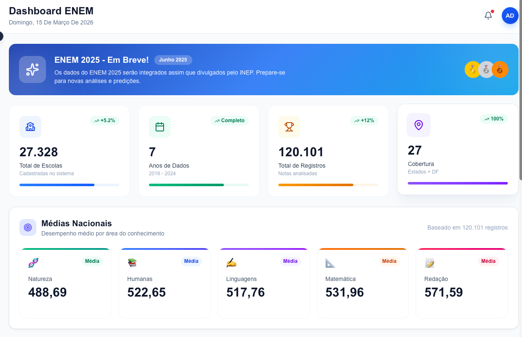Select the trophy icon on Total de Registros card

coord(289,127)
